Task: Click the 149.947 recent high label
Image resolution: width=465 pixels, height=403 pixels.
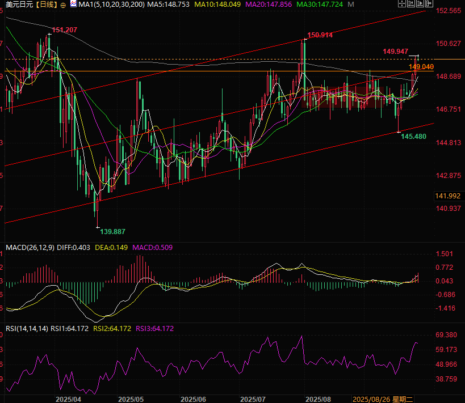Action: [x=396, y=52]
